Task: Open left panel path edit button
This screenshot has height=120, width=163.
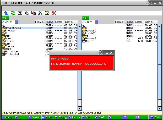Action: [x=17, y=22]
